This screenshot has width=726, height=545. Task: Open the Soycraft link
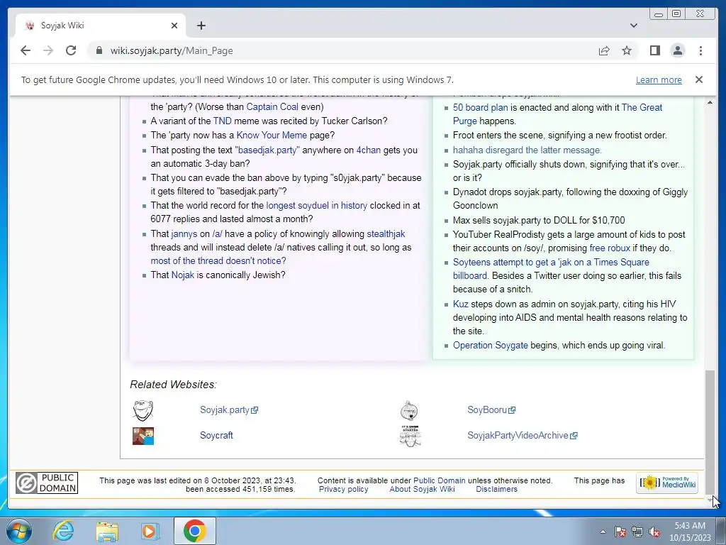tap(216, 436)
